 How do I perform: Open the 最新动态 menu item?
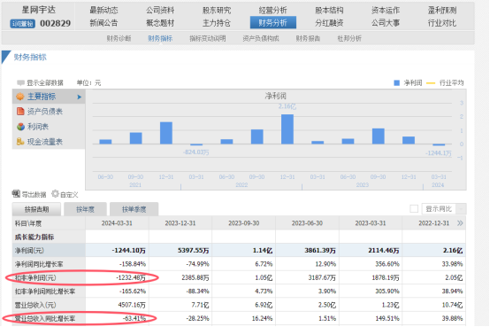pos(103,11)
